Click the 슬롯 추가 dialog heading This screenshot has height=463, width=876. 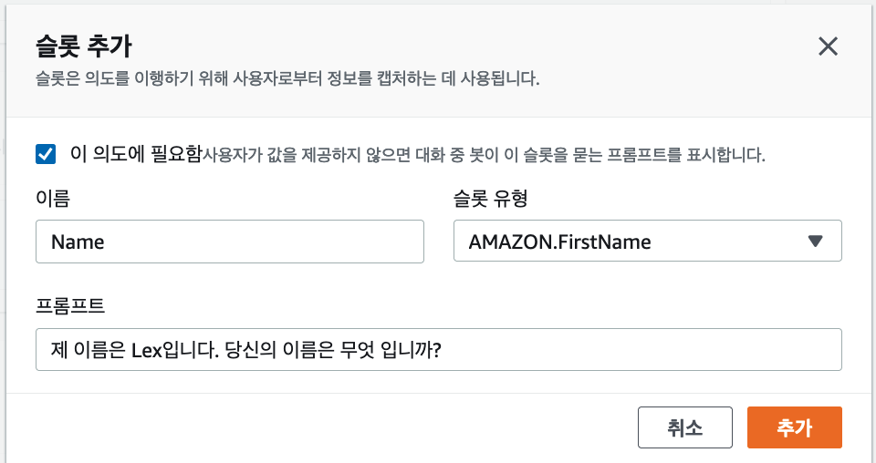84,46
